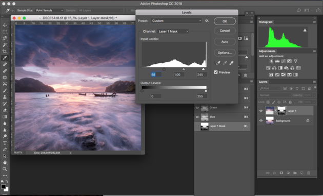Open the Preset dropdown showing Custom
Image resolution: width=323 pixels, height=196 pixels.
176,21
